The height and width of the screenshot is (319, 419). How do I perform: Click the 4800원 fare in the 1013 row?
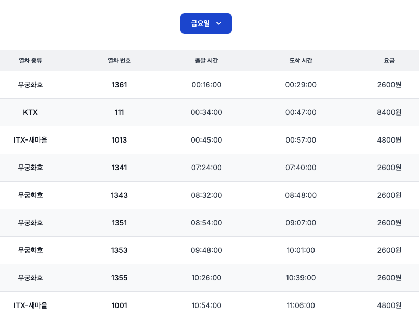389,140
